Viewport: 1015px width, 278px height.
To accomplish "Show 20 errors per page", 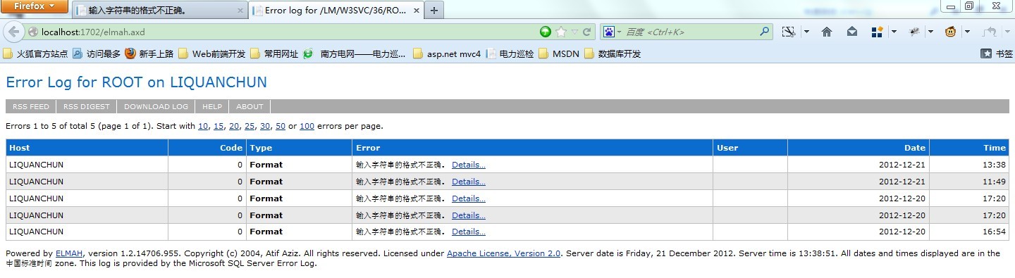I will click(x=234, y=127).
